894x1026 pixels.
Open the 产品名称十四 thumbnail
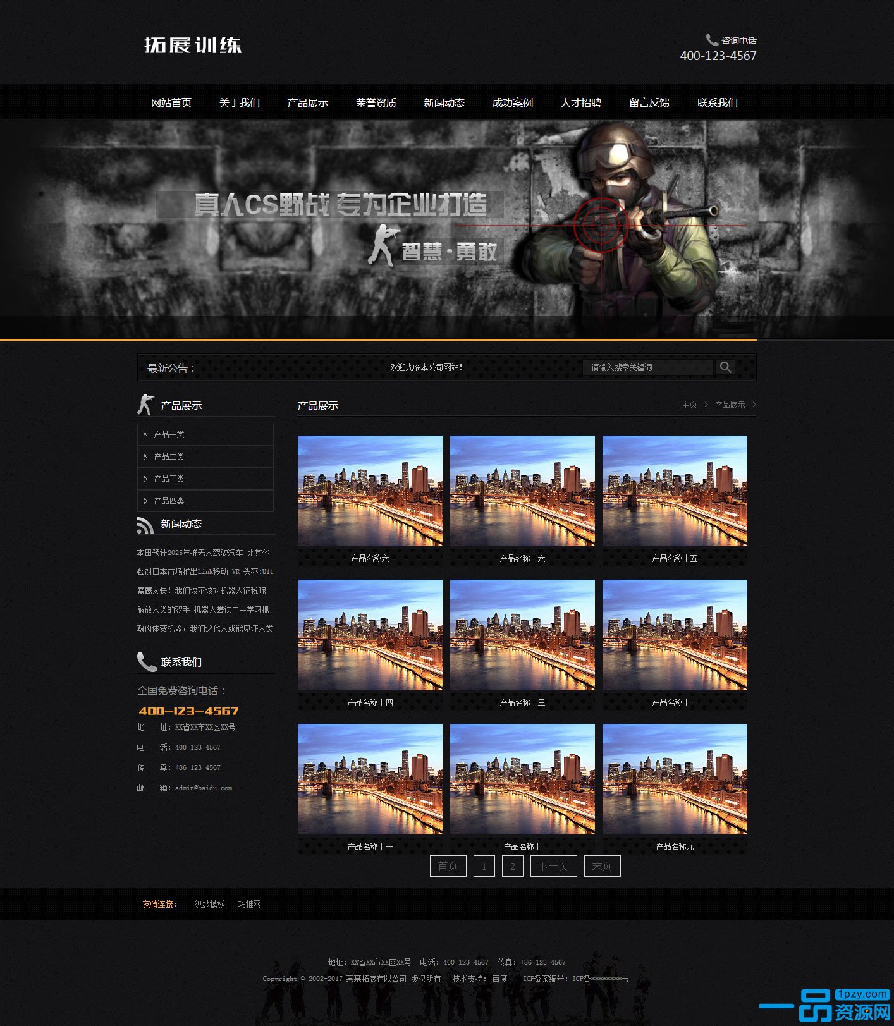(370, 635)
